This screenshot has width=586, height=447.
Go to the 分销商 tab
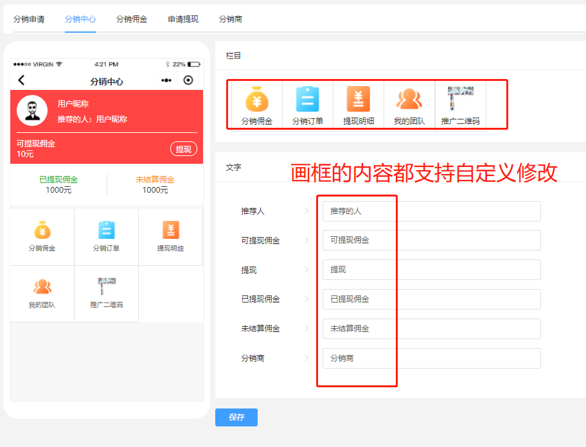click(231, 19)
